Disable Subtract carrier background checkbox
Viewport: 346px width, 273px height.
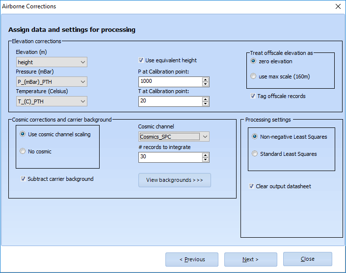[23, 179]
